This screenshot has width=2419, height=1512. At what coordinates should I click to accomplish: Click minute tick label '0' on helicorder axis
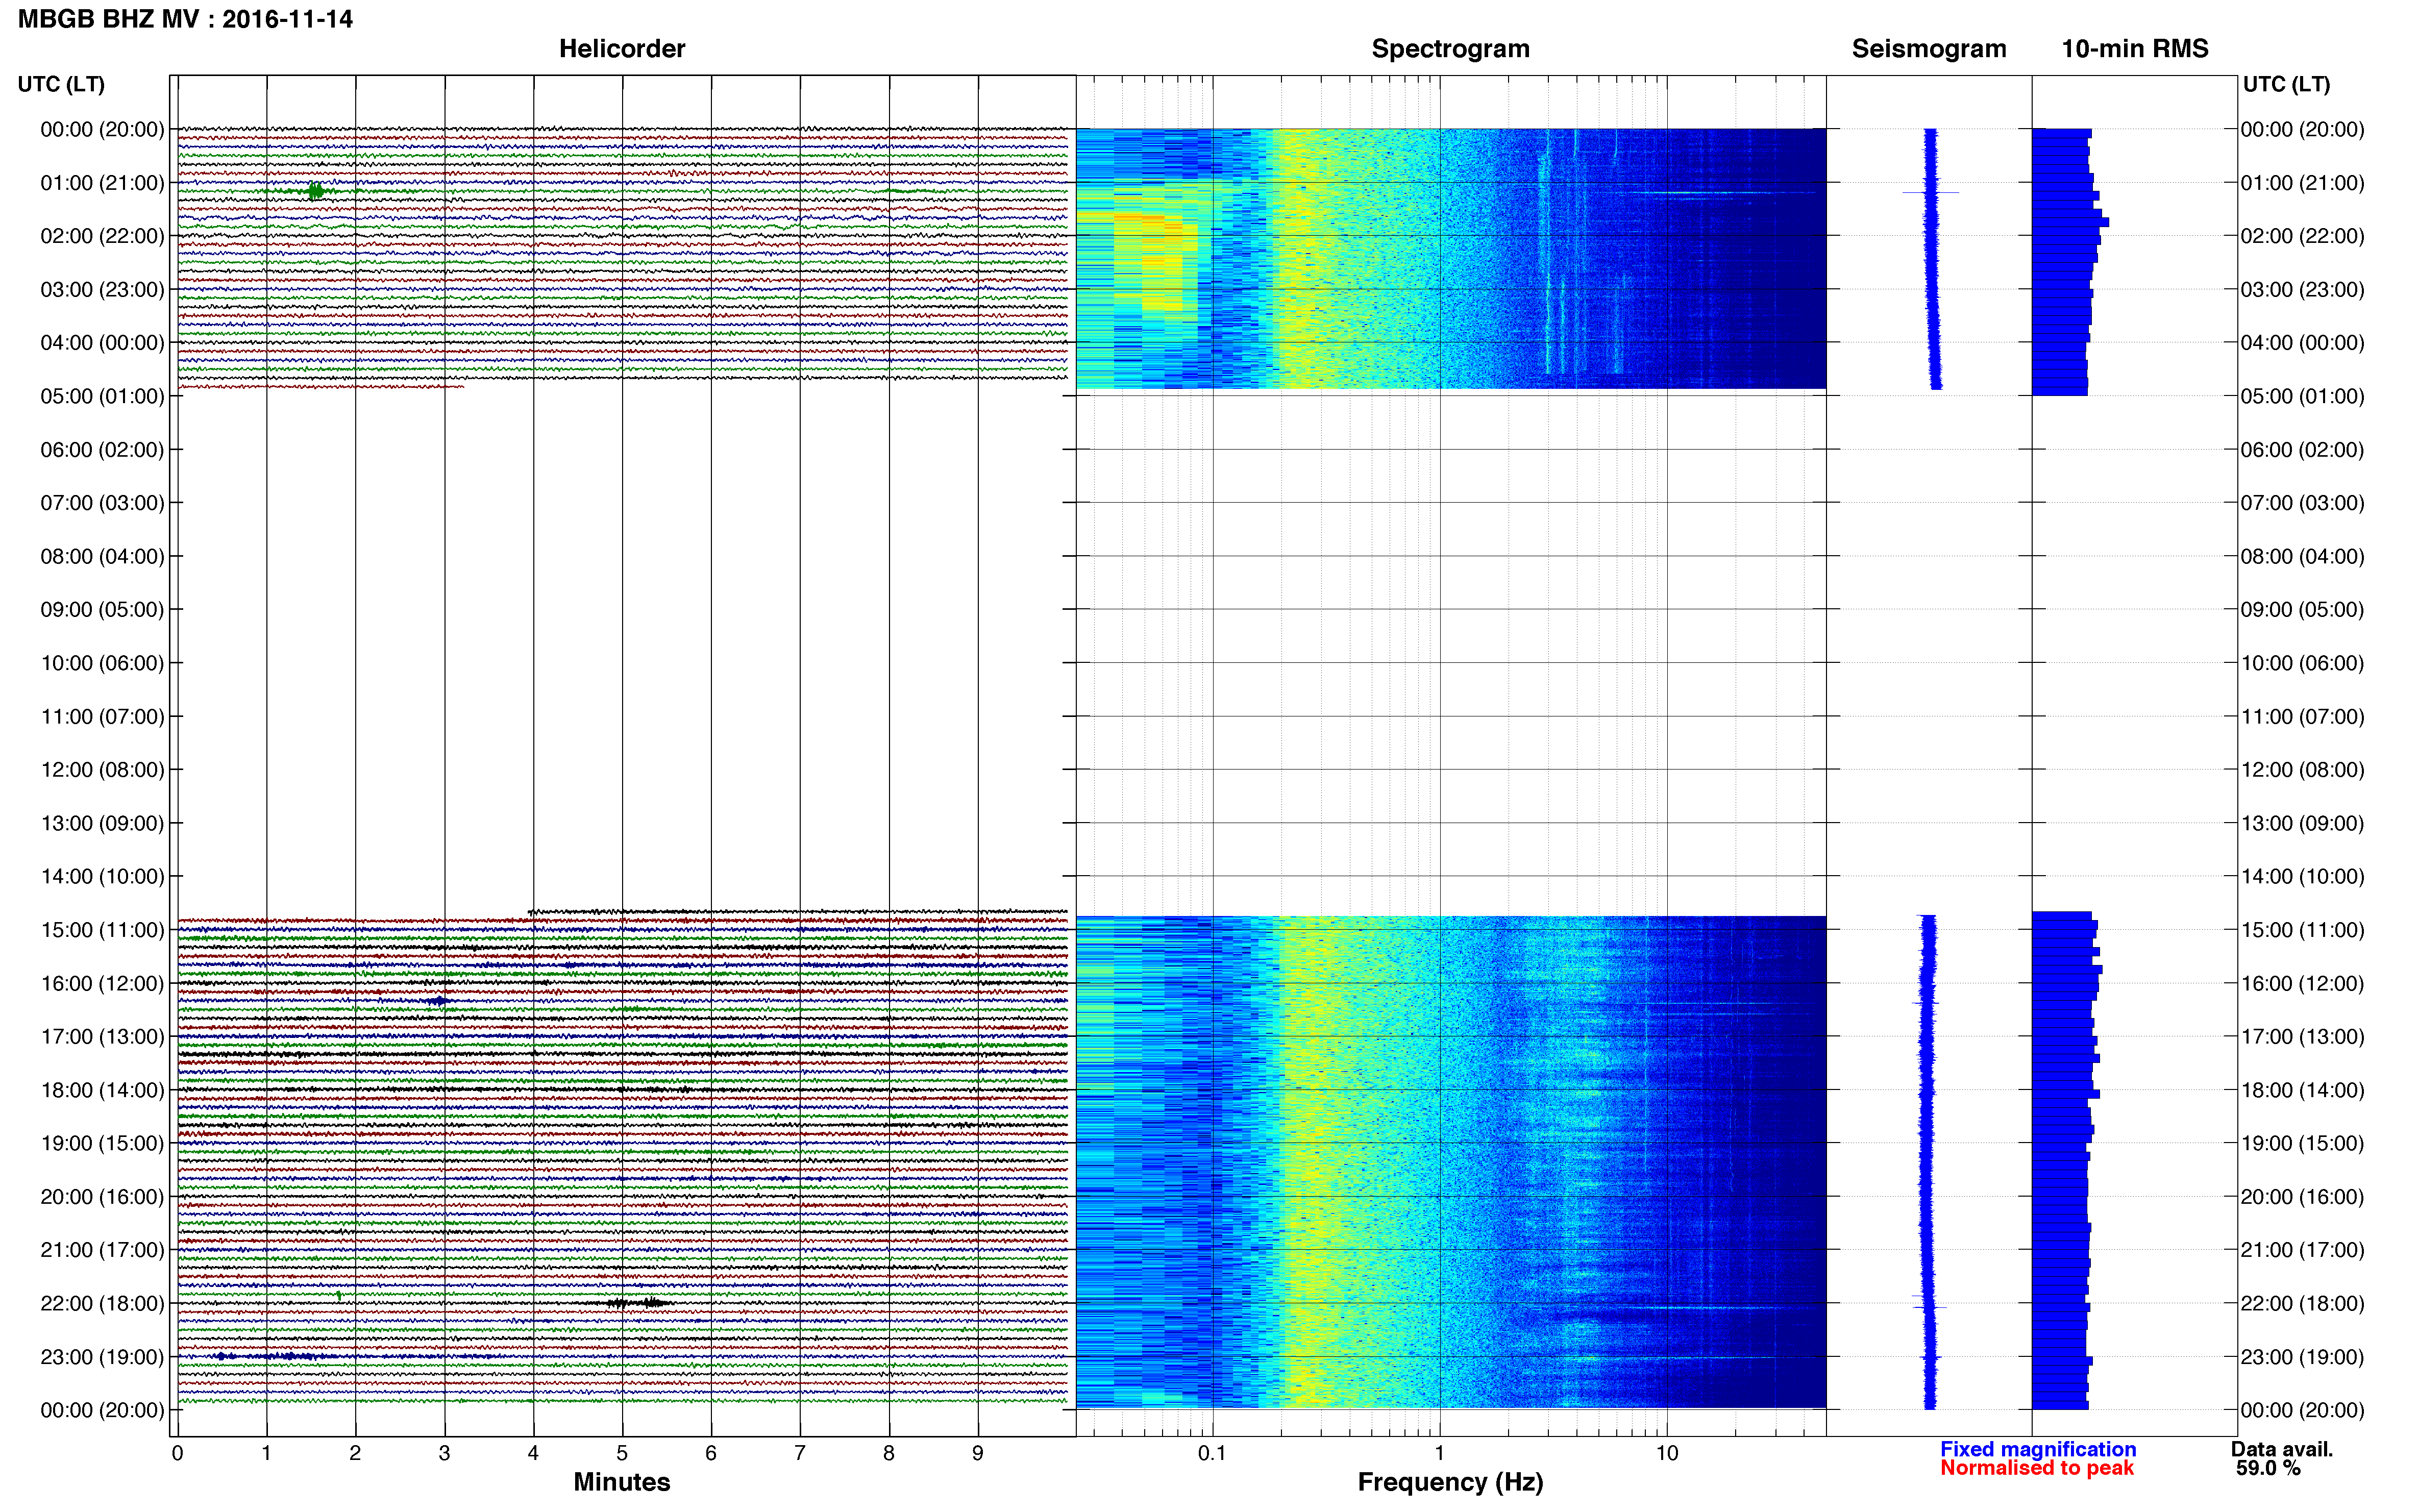[177, 1453]
